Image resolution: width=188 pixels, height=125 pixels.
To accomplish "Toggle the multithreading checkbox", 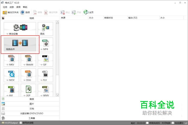I will point(21,123).
